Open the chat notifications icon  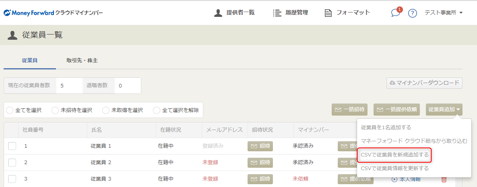[396, 13]
